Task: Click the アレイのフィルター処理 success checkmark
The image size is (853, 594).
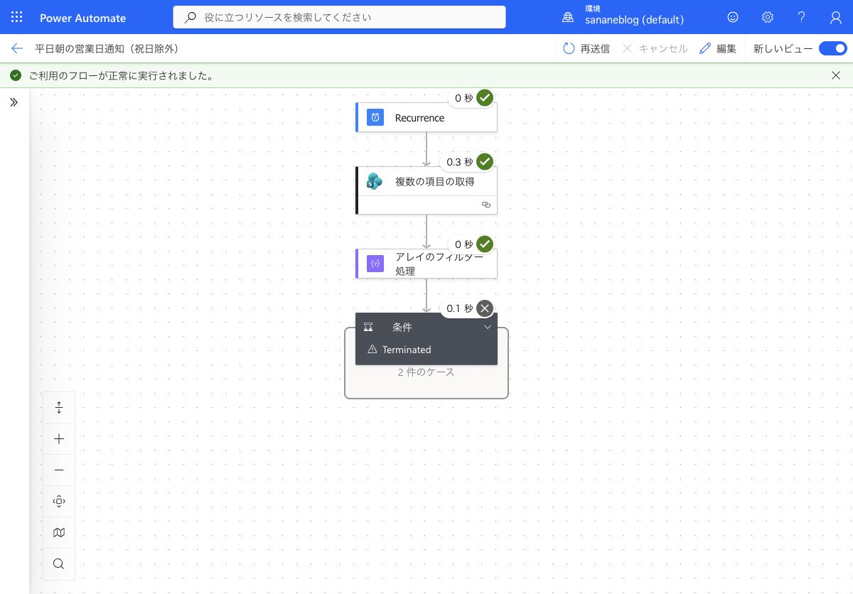Action: click(x=485, y=244)
